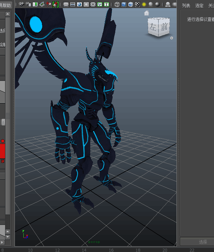Click the lower small down arrow
The width and height of the screenshot is (214, 252).
click(7, 237)
